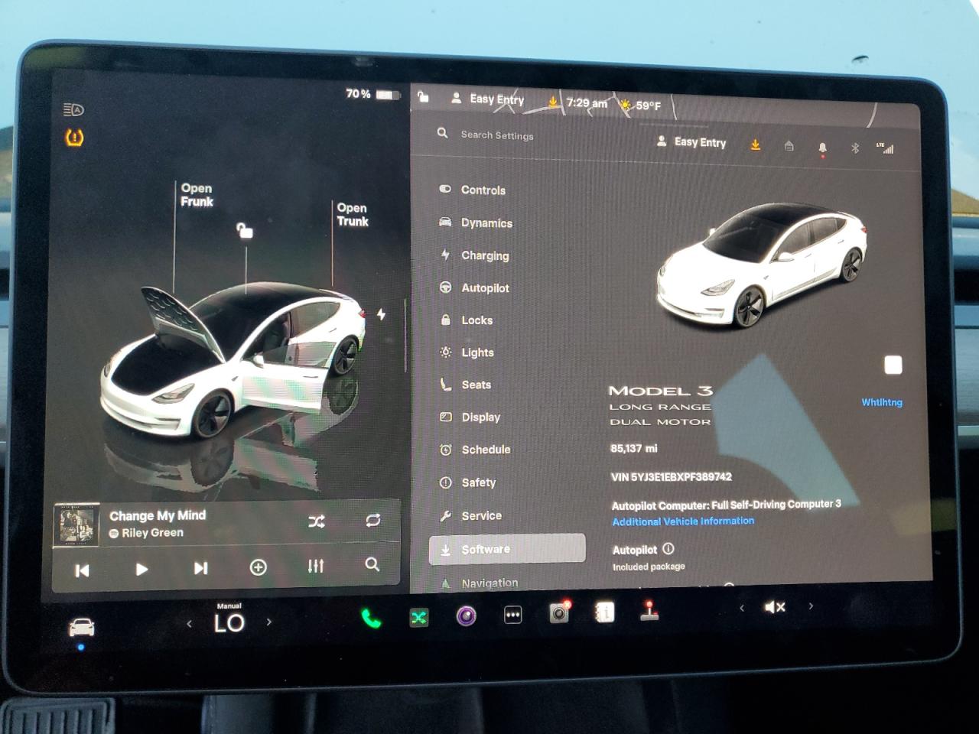The height and width of the screenshot is (734, 979).
Task: Open the purple camera app icon
Action: point(466,615)
